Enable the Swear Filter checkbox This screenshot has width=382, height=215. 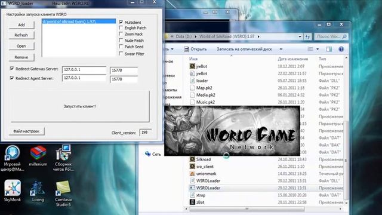pyautogui.click(x=121, y=53)
